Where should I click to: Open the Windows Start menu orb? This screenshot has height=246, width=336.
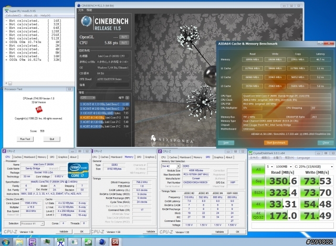[x=6, y=242]
